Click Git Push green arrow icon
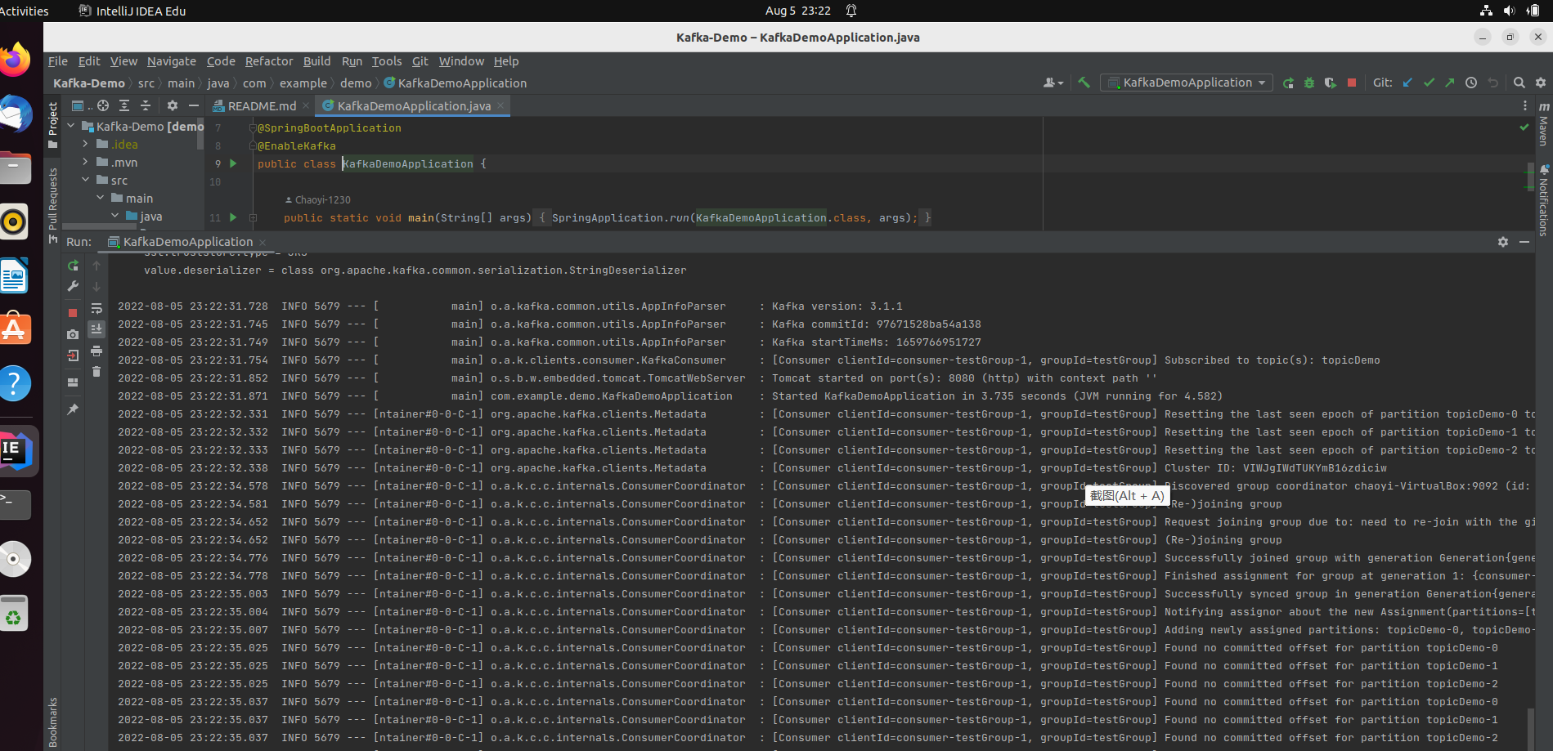The height and width of the screenshot is (751, 1553). pyautogui.click(x=1450, y=83)
